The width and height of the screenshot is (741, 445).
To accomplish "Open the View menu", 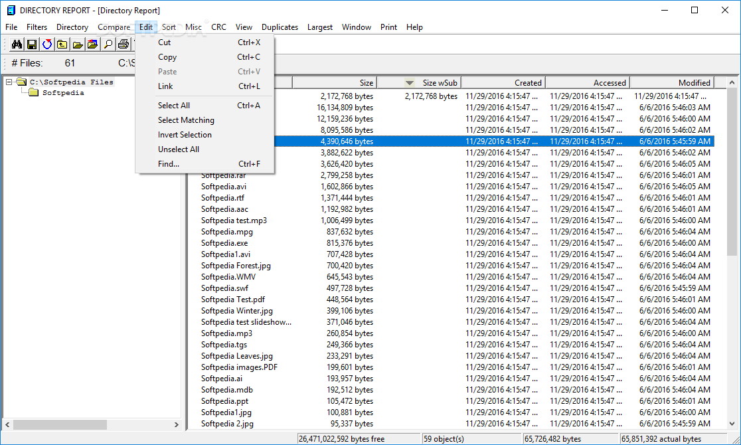I will tap(244, 27).
